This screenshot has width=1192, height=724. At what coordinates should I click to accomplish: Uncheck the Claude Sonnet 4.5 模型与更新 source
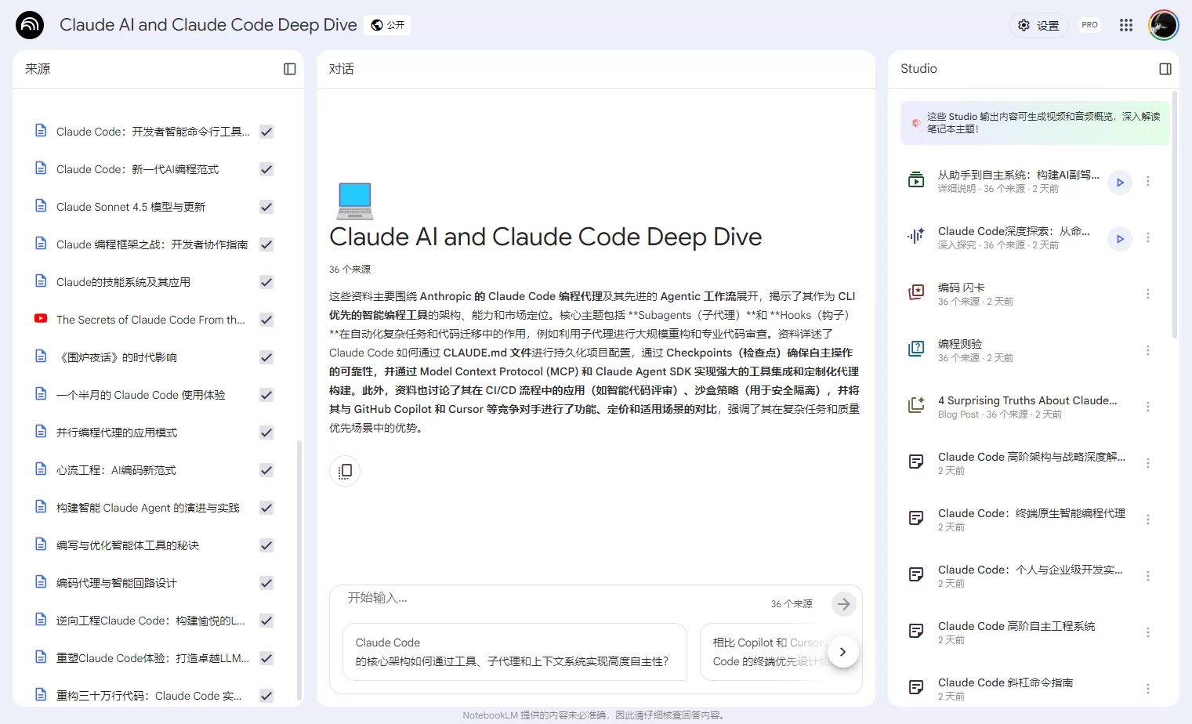pos(266,207)
